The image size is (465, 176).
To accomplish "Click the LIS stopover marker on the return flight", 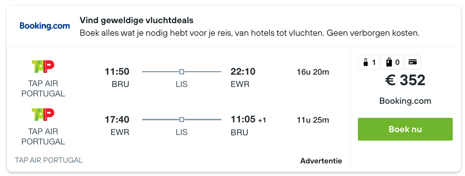I will click(x=181, y=120).
